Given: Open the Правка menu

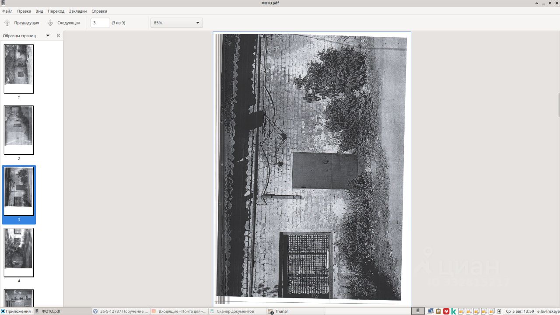Looking at the screenshot, I should pos(24,11).
